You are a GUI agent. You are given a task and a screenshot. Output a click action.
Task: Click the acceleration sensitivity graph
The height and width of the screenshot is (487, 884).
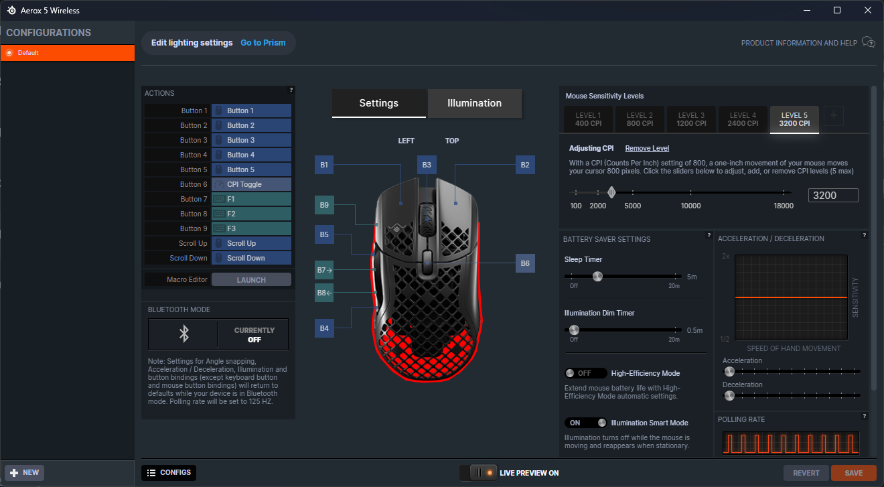click(792, 298)
